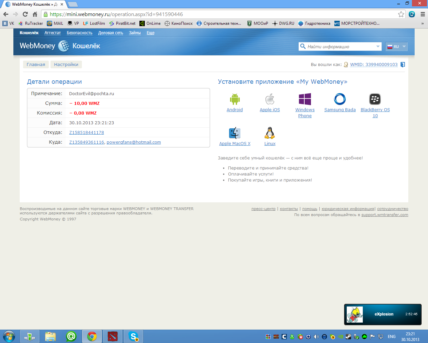The width and height of the screenshot is (428, 343).
Task: Click the Samsung Bada icon
Action: tap(340, 99)
